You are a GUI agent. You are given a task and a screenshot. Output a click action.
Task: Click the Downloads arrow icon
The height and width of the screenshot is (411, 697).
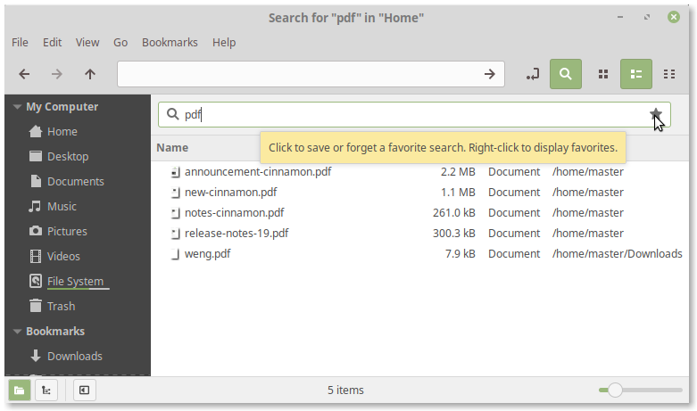click(x=35, y=356)
